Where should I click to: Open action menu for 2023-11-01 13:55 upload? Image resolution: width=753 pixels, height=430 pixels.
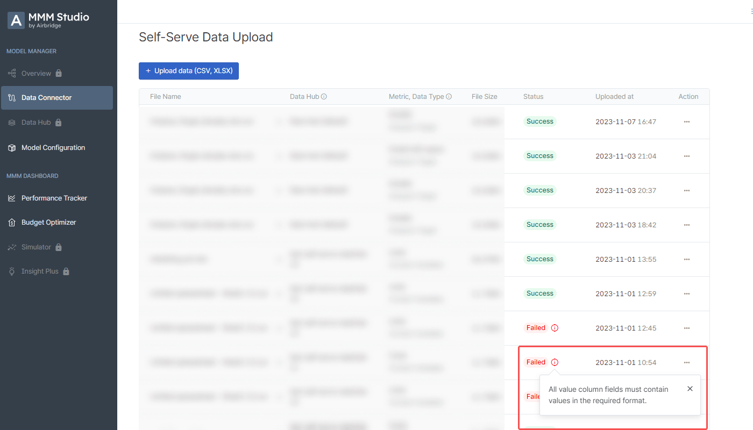[687, 260]
